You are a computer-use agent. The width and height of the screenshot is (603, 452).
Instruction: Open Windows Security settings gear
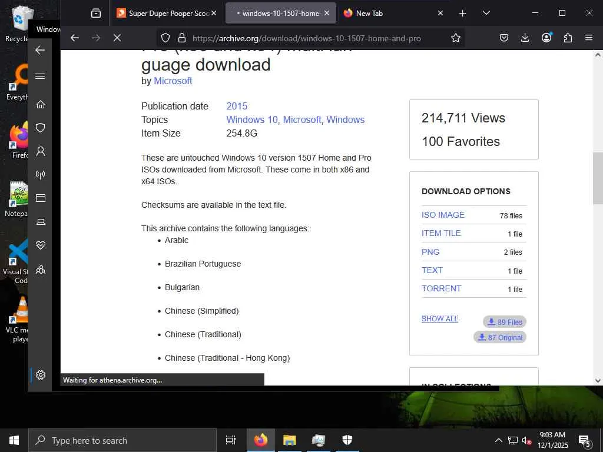pos(41,375)
